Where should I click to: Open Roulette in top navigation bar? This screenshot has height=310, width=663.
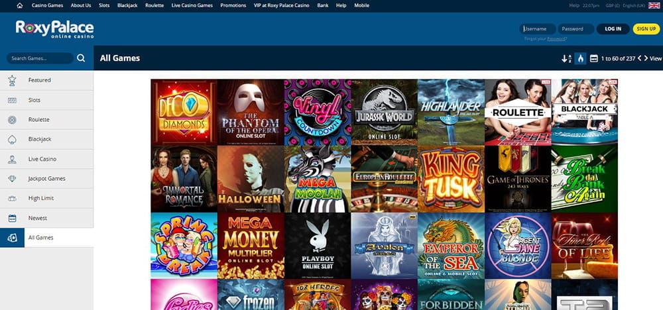pyautogui.click(x=154, y=5)
